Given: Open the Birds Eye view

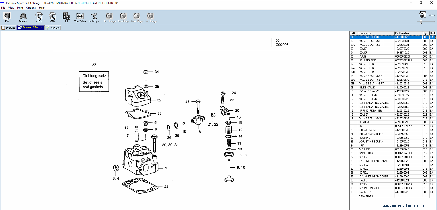Looking at the screenshot, I should click(94, 17).
